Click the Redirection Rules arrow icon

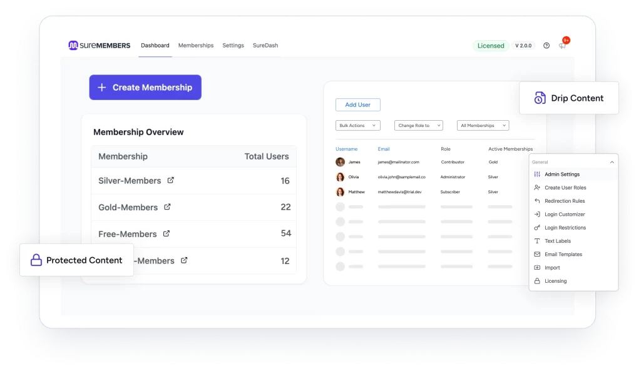click(x=537, y=201)
